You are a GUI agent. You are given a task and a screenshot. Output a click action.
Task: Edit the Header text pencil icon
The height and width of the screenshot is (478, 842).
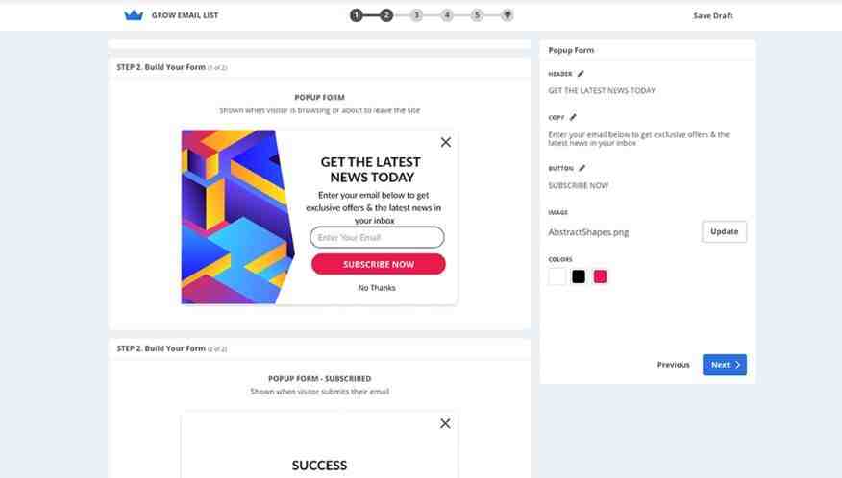click(x=581, y=74)
